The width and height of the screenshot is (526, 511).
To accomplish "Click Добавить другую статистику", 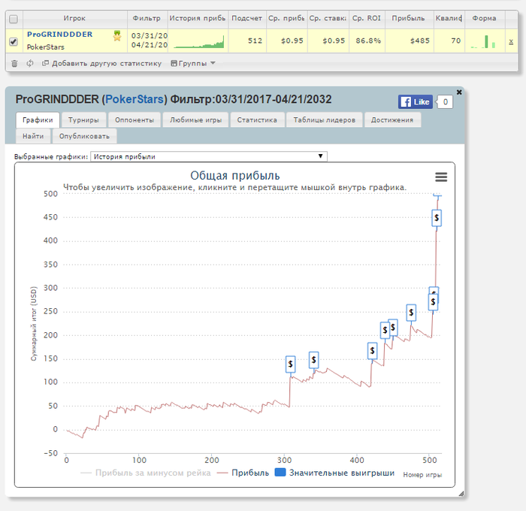I will click(x=101, y=63).
